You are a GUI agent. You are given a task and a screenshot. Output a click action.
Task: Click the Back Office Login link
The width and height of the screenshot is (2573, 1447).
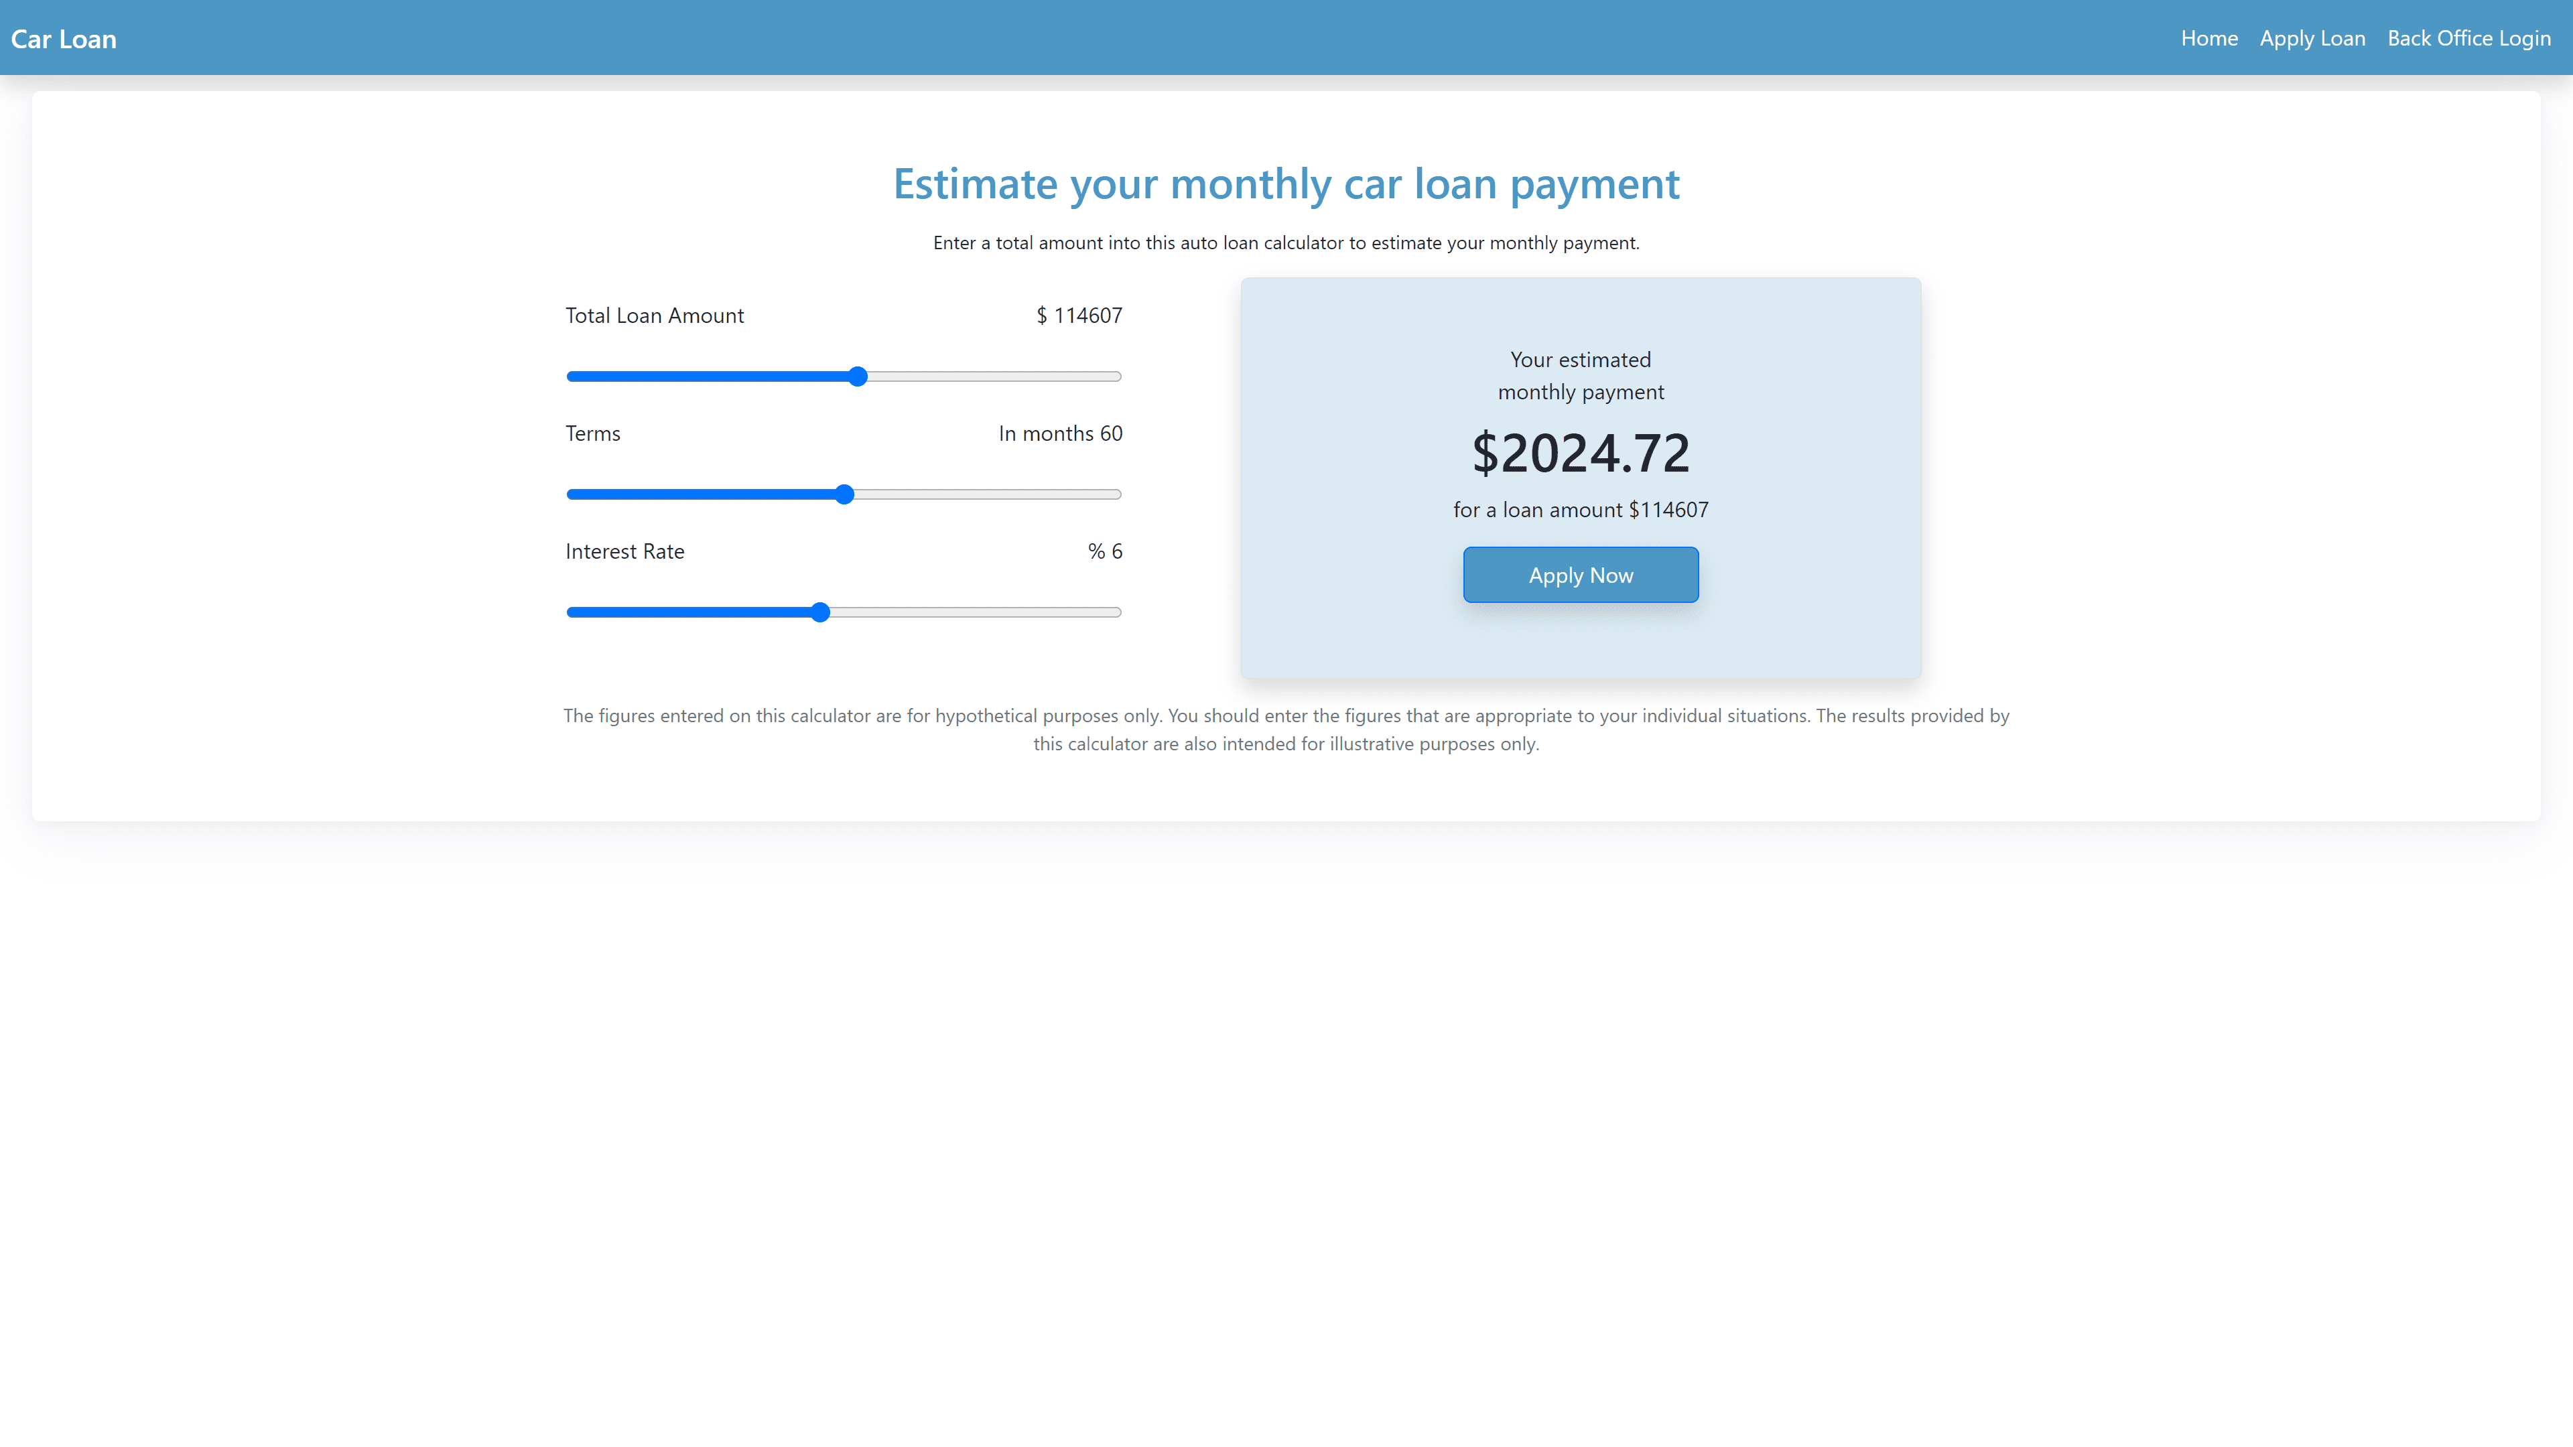[2468, 37]
